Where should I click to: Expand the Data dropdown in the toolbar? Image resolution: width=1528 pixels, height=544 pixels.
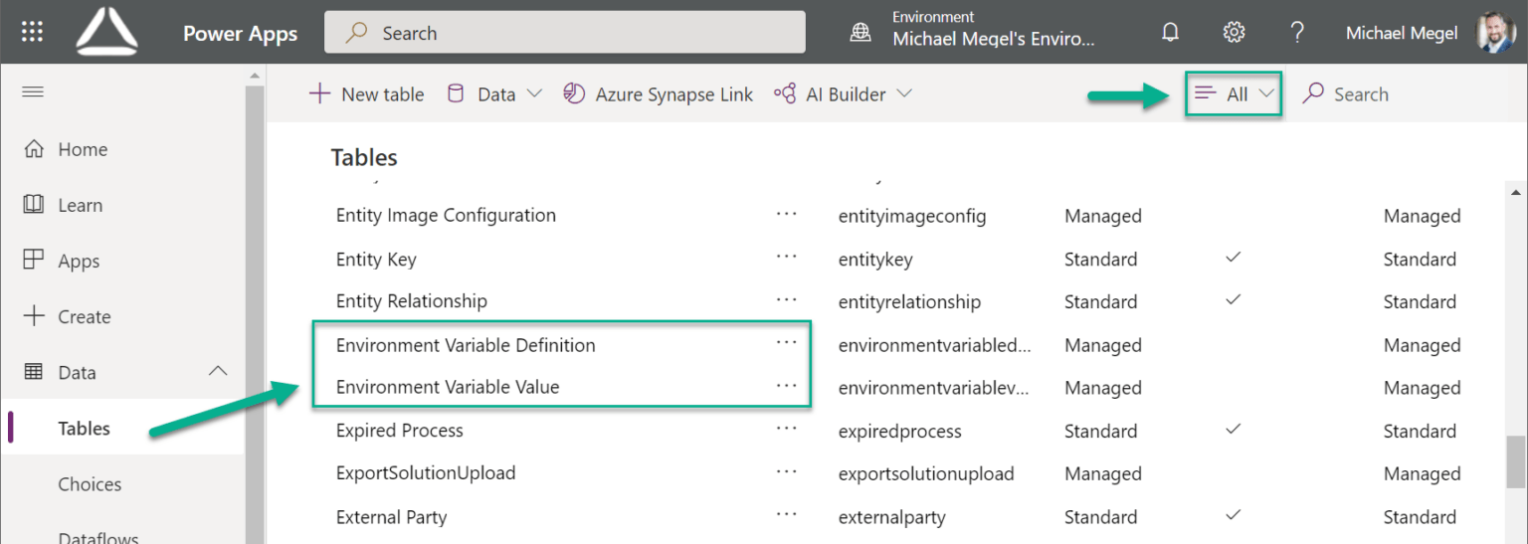click(x=534, y=93)
